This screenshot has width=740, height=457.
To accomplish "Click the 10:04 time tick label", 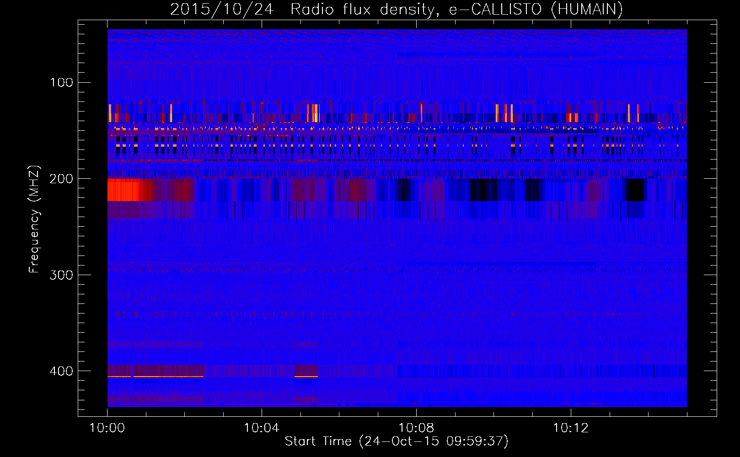I will pyautogui.click(x=262, y=428).
